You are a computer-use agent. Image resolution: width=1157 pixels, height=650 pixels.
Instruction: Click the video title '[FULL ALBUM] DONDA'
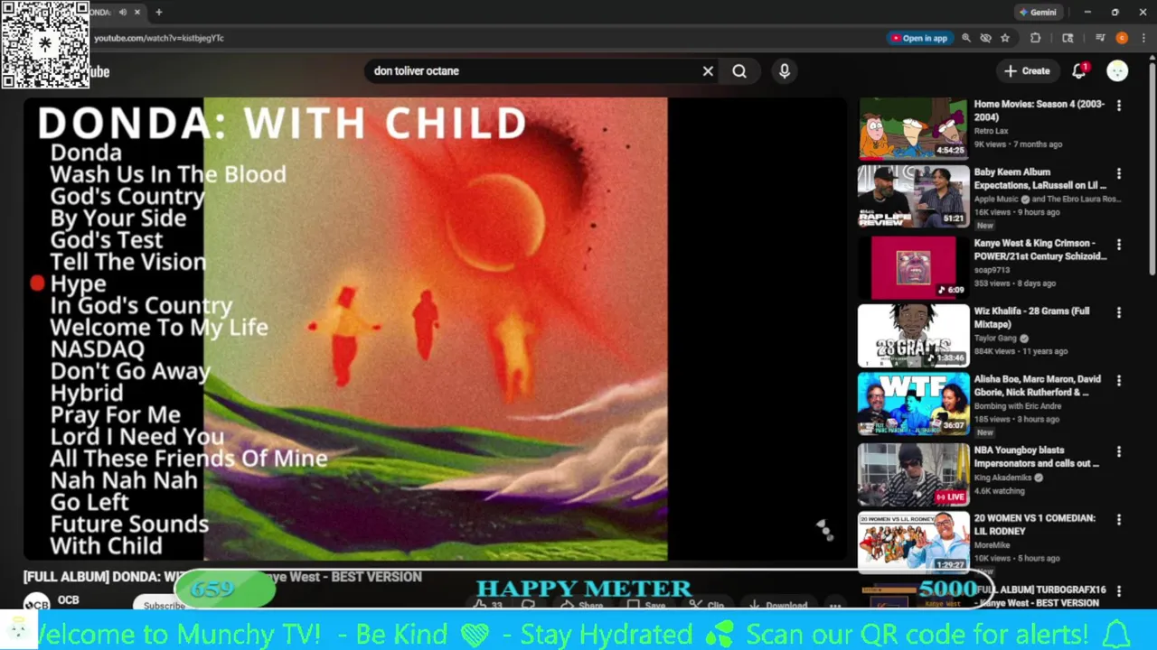[222, 577]
